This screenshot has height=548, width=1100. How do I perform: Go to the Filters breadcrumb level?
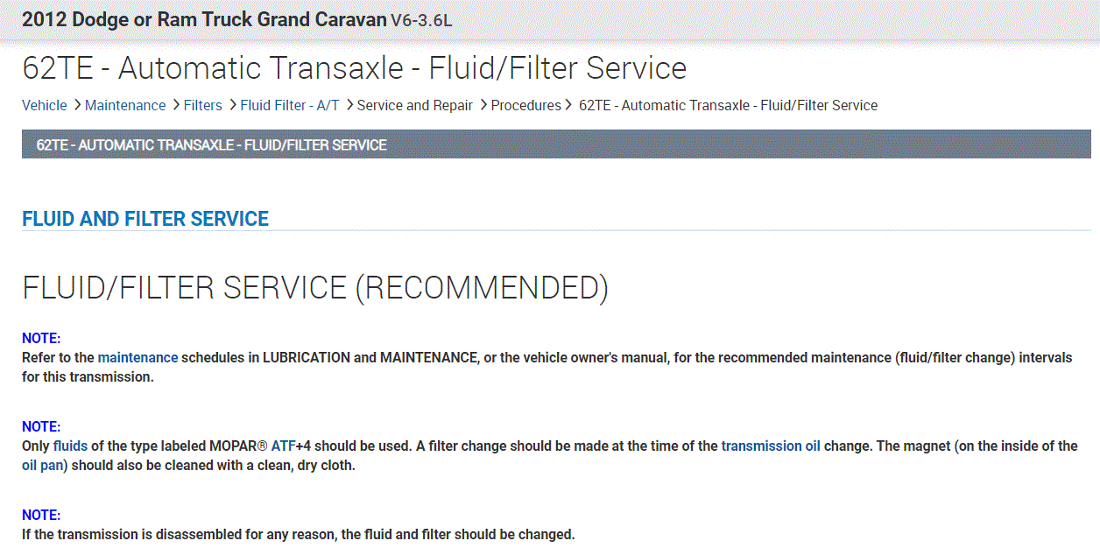pyautogui.click(x=202, y=105)
